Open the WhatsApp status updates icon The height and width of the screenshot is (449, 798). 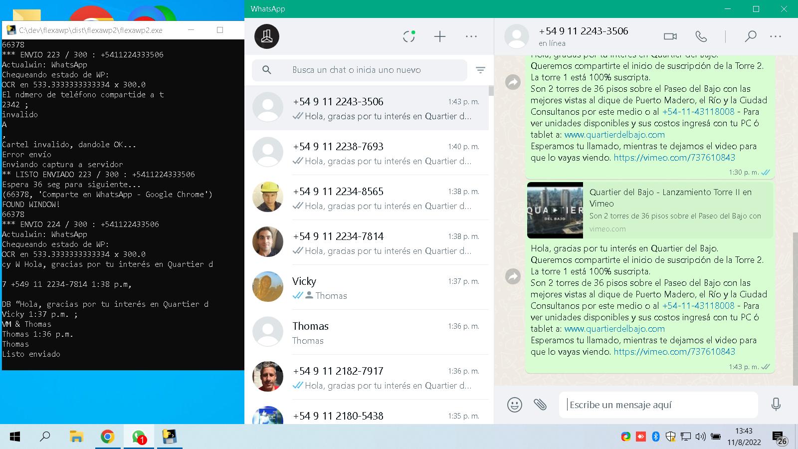(409, 36)
